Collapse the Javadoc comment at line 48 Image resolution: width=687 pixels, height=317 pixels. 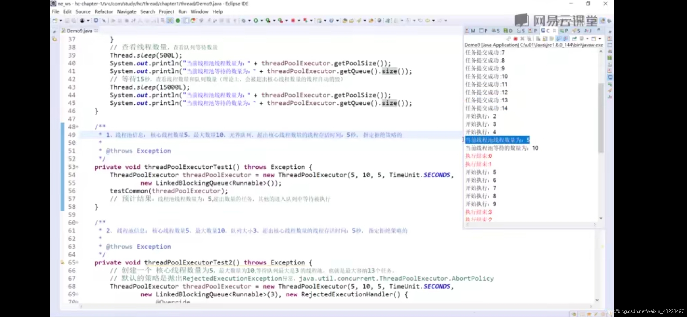tap(78, 127)
